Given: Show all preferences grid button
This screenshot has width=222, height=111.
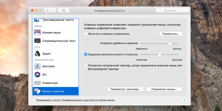Looking at the screenshot, I should (64, 11).
